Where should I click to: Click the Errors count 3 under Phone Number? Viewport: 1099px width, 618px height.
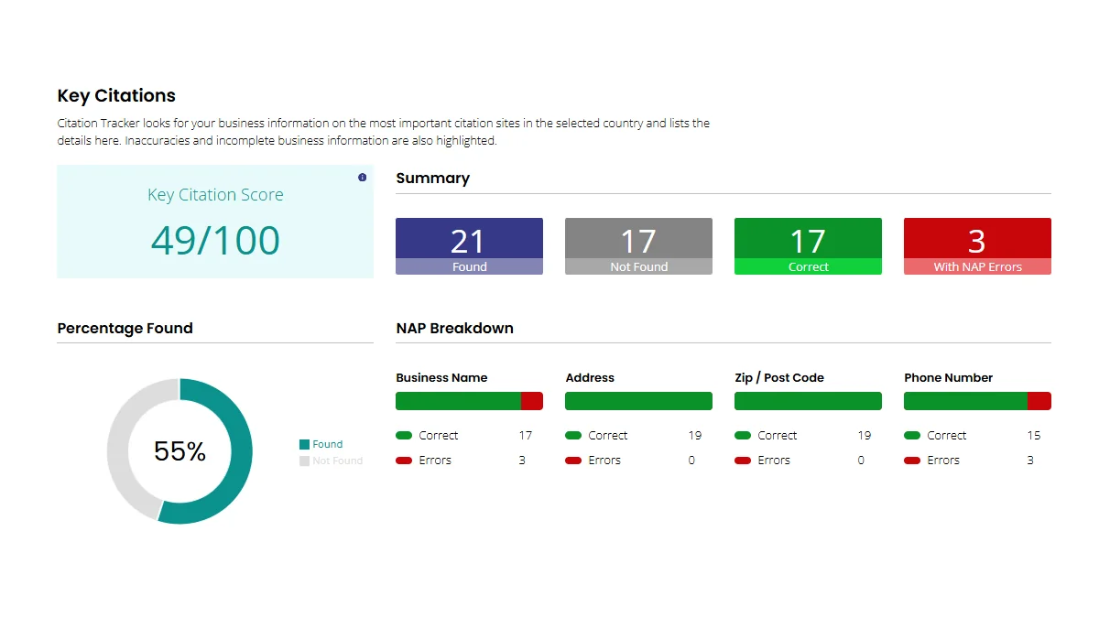[1030, 461]
